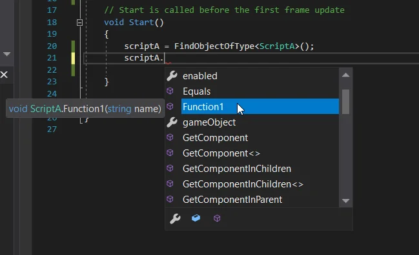
Task: Toggle the blue fields filter icon
Action: tap(196, 218)
